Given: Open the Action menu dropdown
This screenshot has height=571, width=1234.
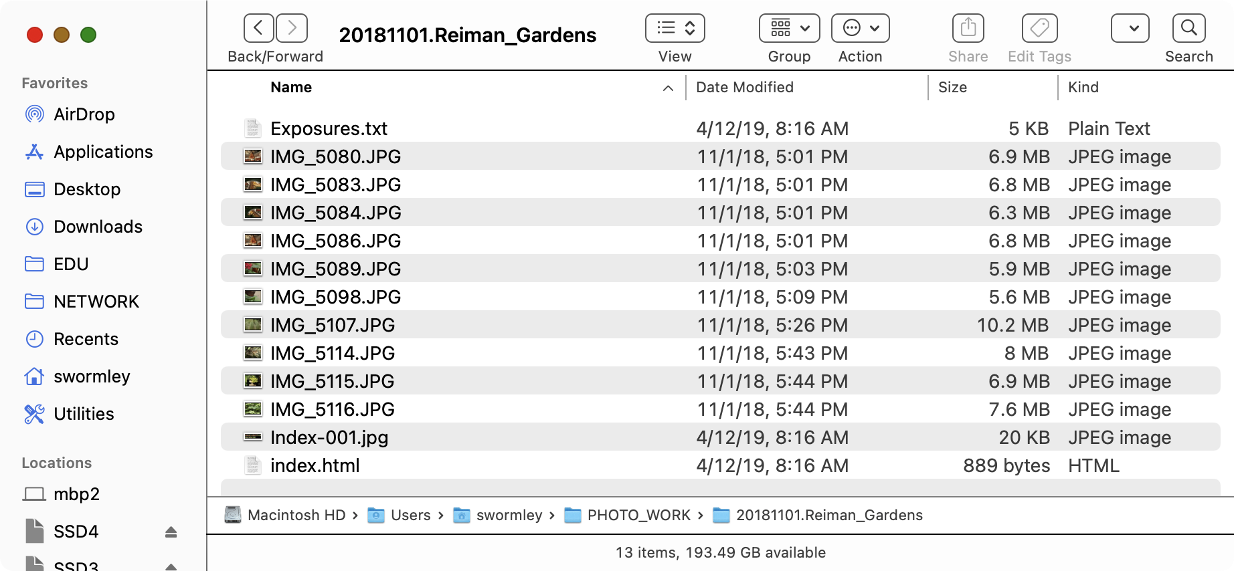Looking at the screenshot, I should (860, 29).
